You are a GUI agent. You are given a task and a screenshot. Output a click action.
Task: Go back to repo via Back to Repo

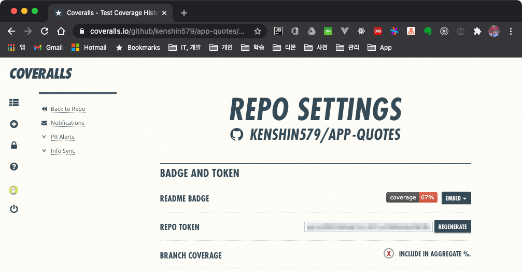[67, 109]
